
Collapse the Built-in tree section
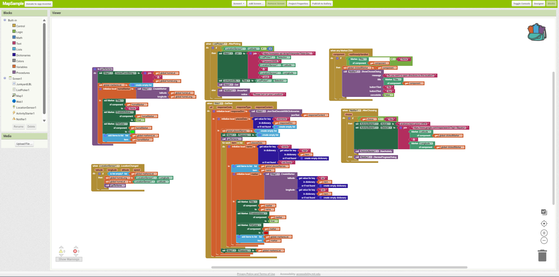pyautogui.click(x=5, y=20)
